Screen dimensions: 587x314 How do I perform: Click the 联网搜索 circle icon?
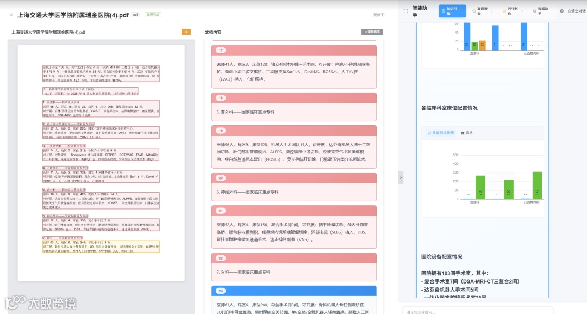point(474,11)
